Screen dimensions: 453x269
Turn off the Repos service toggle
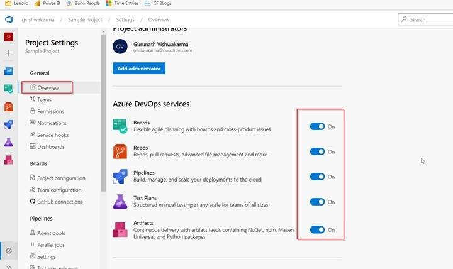317,151
